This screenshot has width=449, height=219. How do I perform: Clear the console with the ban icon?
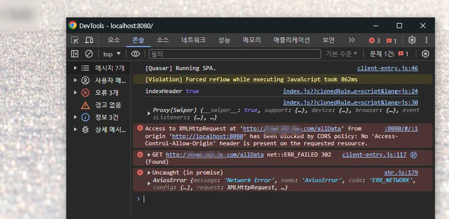point(89,54)
